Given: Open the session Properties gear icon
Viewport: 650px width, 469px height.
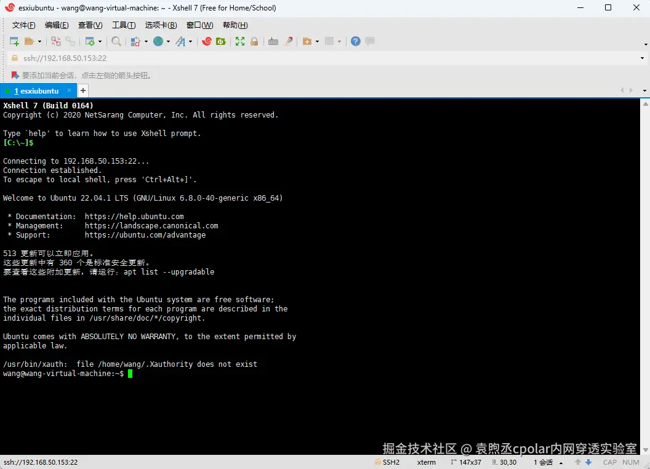Looking at the screenshot, I should click(89, 41).
